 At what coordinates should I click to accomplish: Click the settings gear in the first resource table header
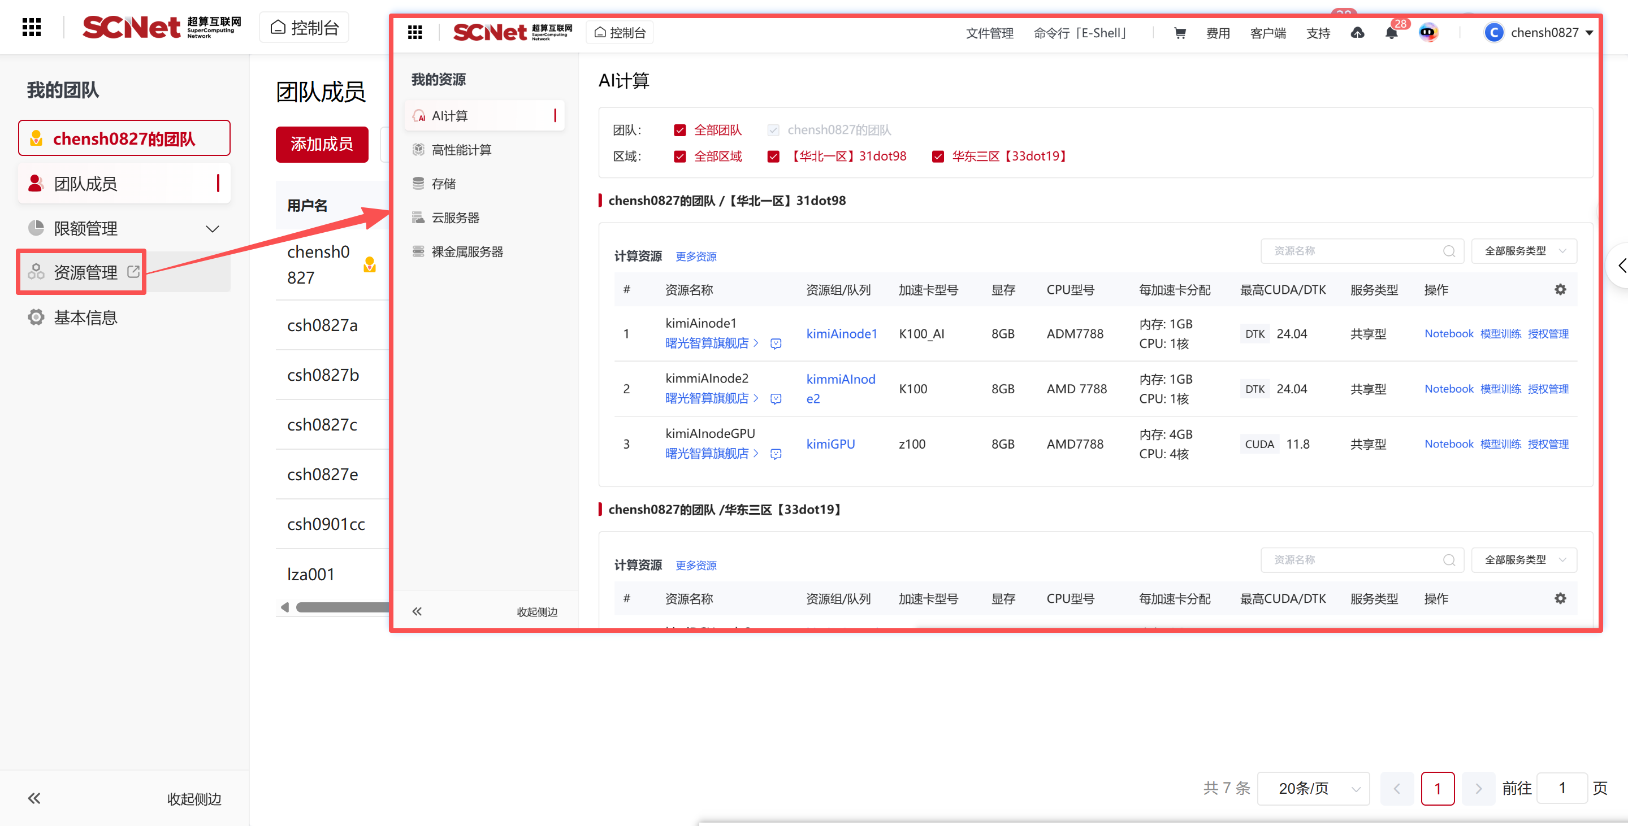click(1560, 289)
